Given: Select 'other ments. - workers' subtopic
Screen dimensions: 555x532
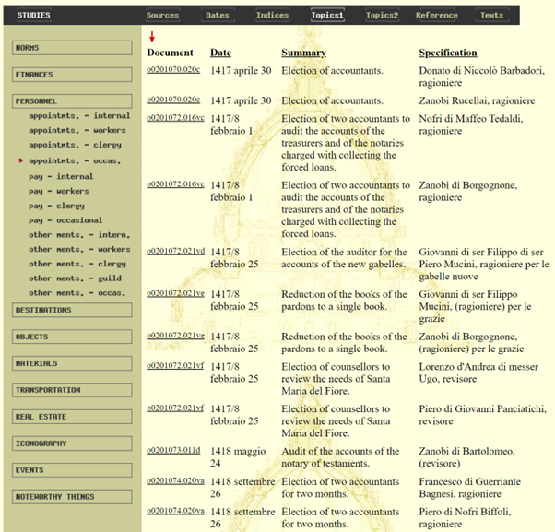Looking at the screenshot, I should [x=79, y=249].
